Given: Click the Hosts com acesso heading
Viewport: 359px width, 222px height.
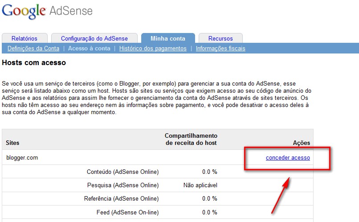Looking at the screenshot, I should (34, 62).
